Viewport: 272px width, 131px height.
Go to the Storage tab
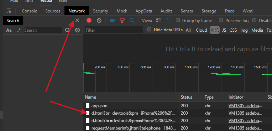(x=209, y=11)
